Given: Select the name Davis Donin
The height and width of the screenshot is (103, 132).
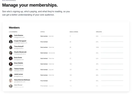Looking at the screenshot, I should point(18,57).
